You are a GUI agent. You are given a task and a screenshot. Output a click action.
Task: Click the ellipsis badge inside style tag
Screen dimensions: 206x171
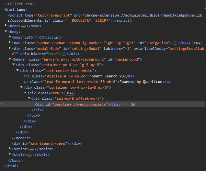click(x=29, y=155)
